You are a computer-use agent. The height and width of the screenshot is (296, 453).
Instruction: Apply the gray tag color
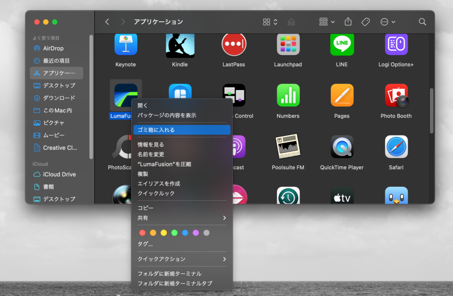point(207,233)
